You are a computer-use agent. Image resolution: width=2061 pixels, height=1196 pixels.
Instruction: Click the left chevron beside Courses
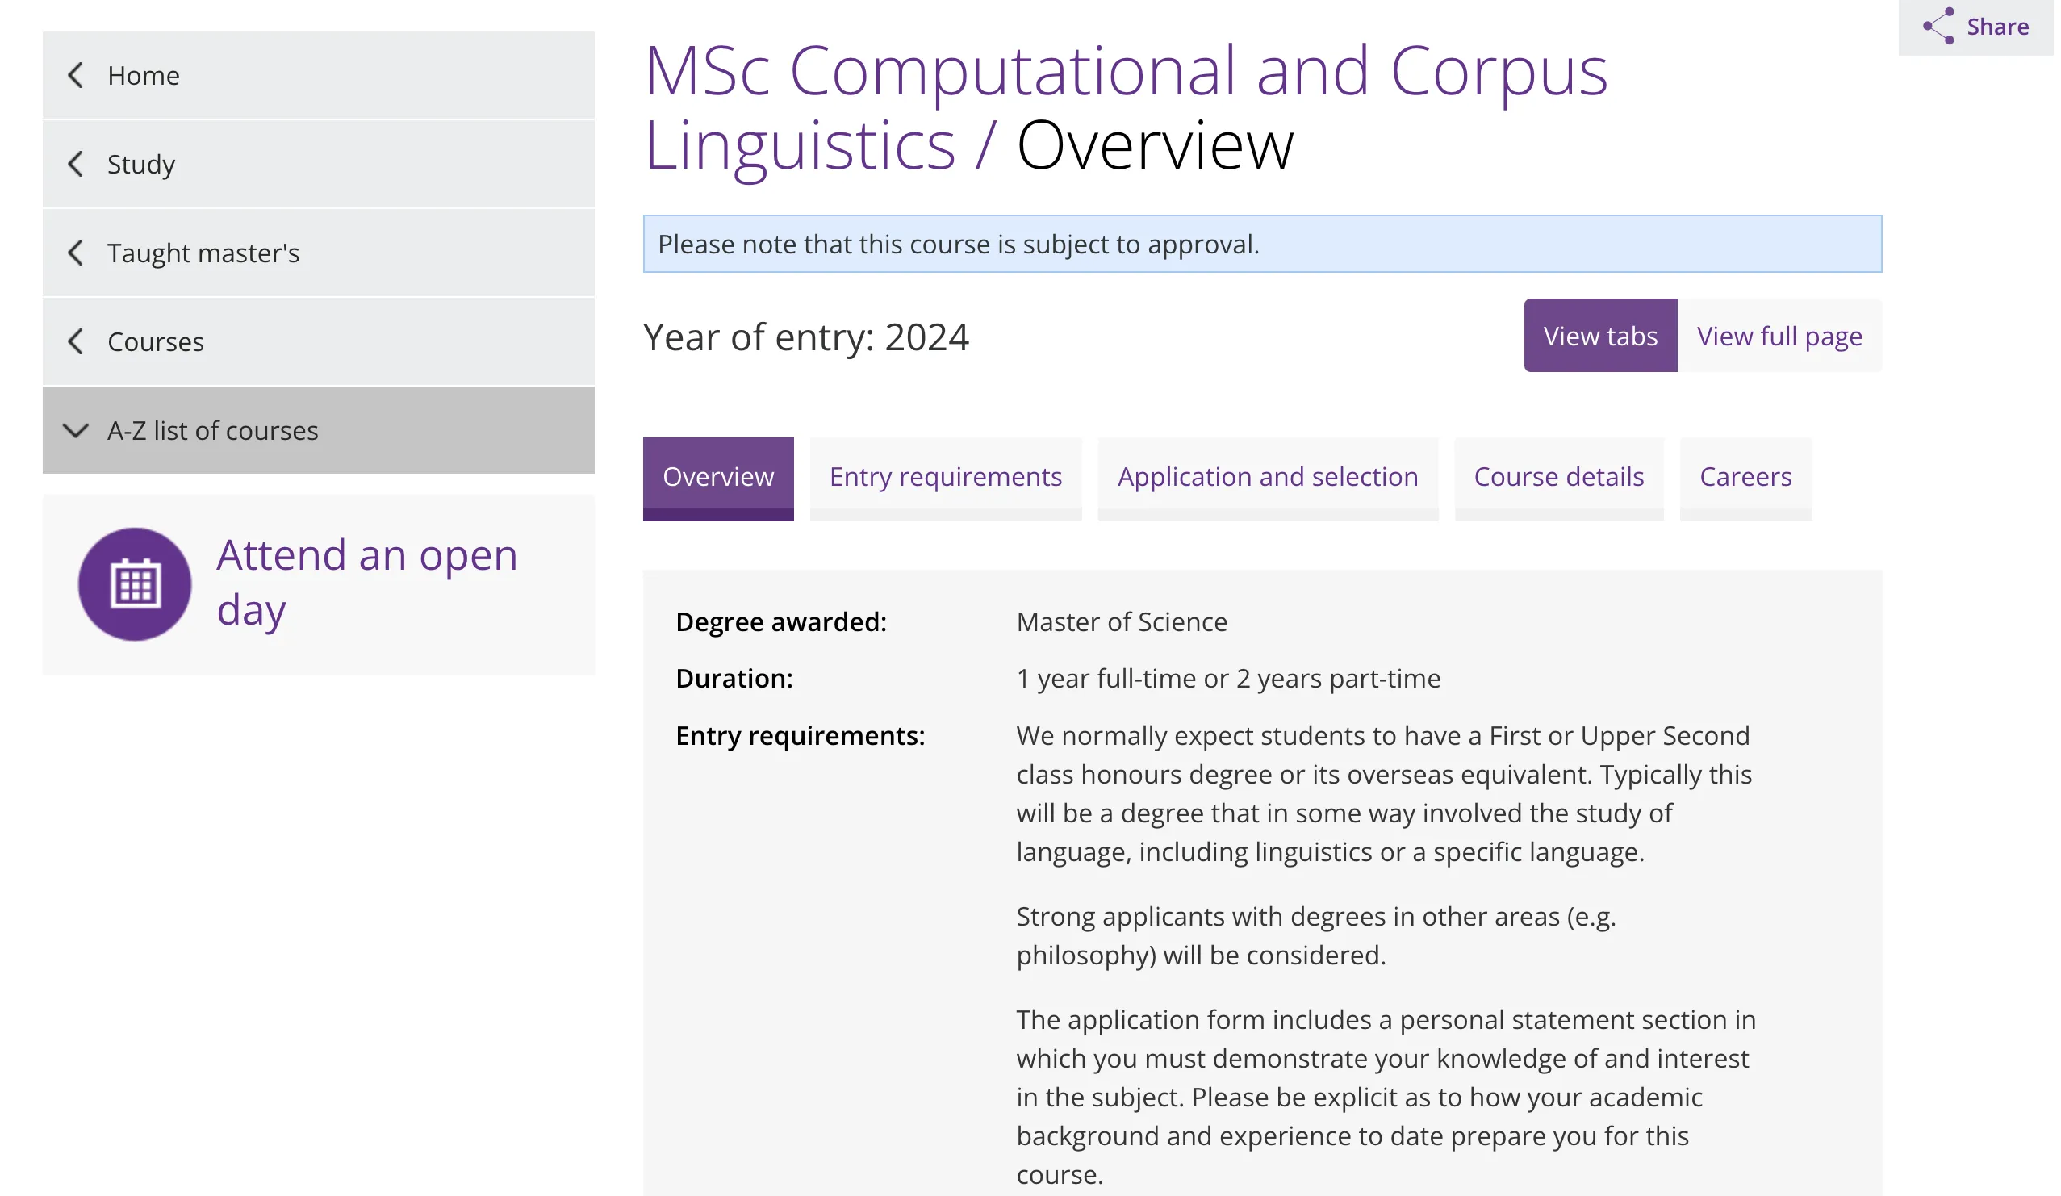(x=76, y=342)
